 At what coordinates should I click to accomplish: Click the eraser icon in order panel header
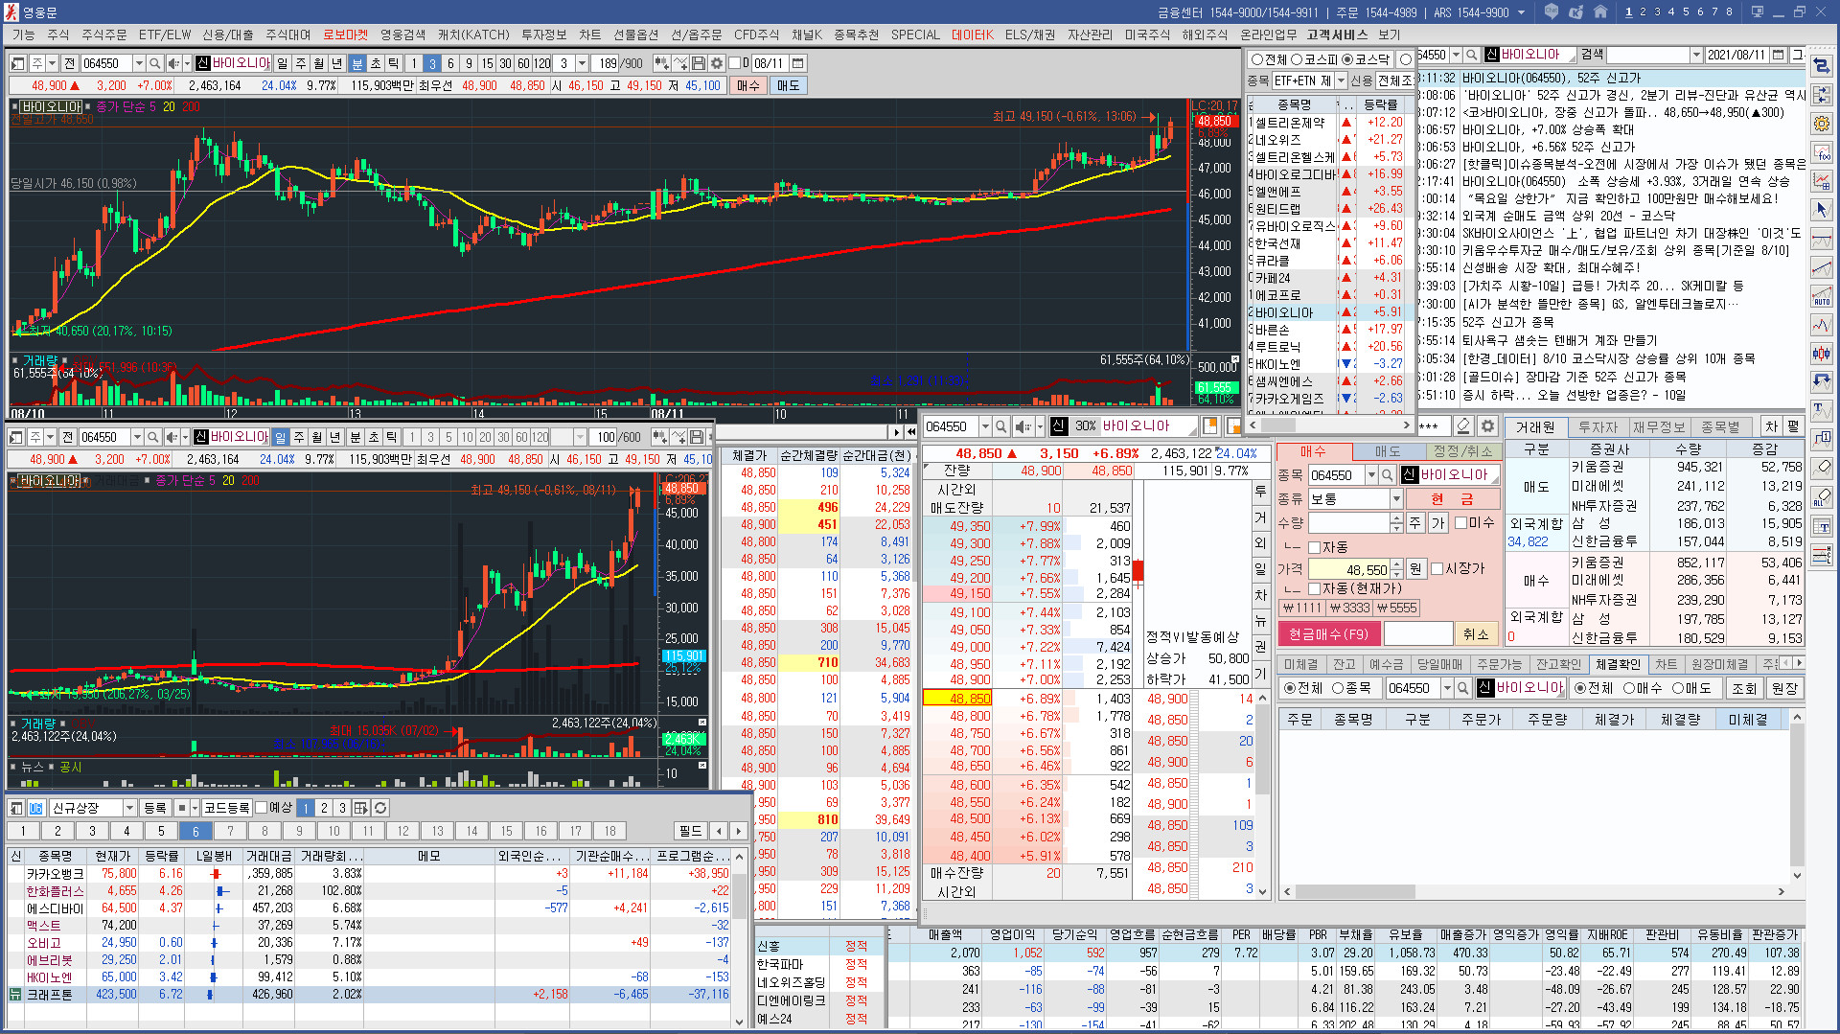click(1463, 426)
